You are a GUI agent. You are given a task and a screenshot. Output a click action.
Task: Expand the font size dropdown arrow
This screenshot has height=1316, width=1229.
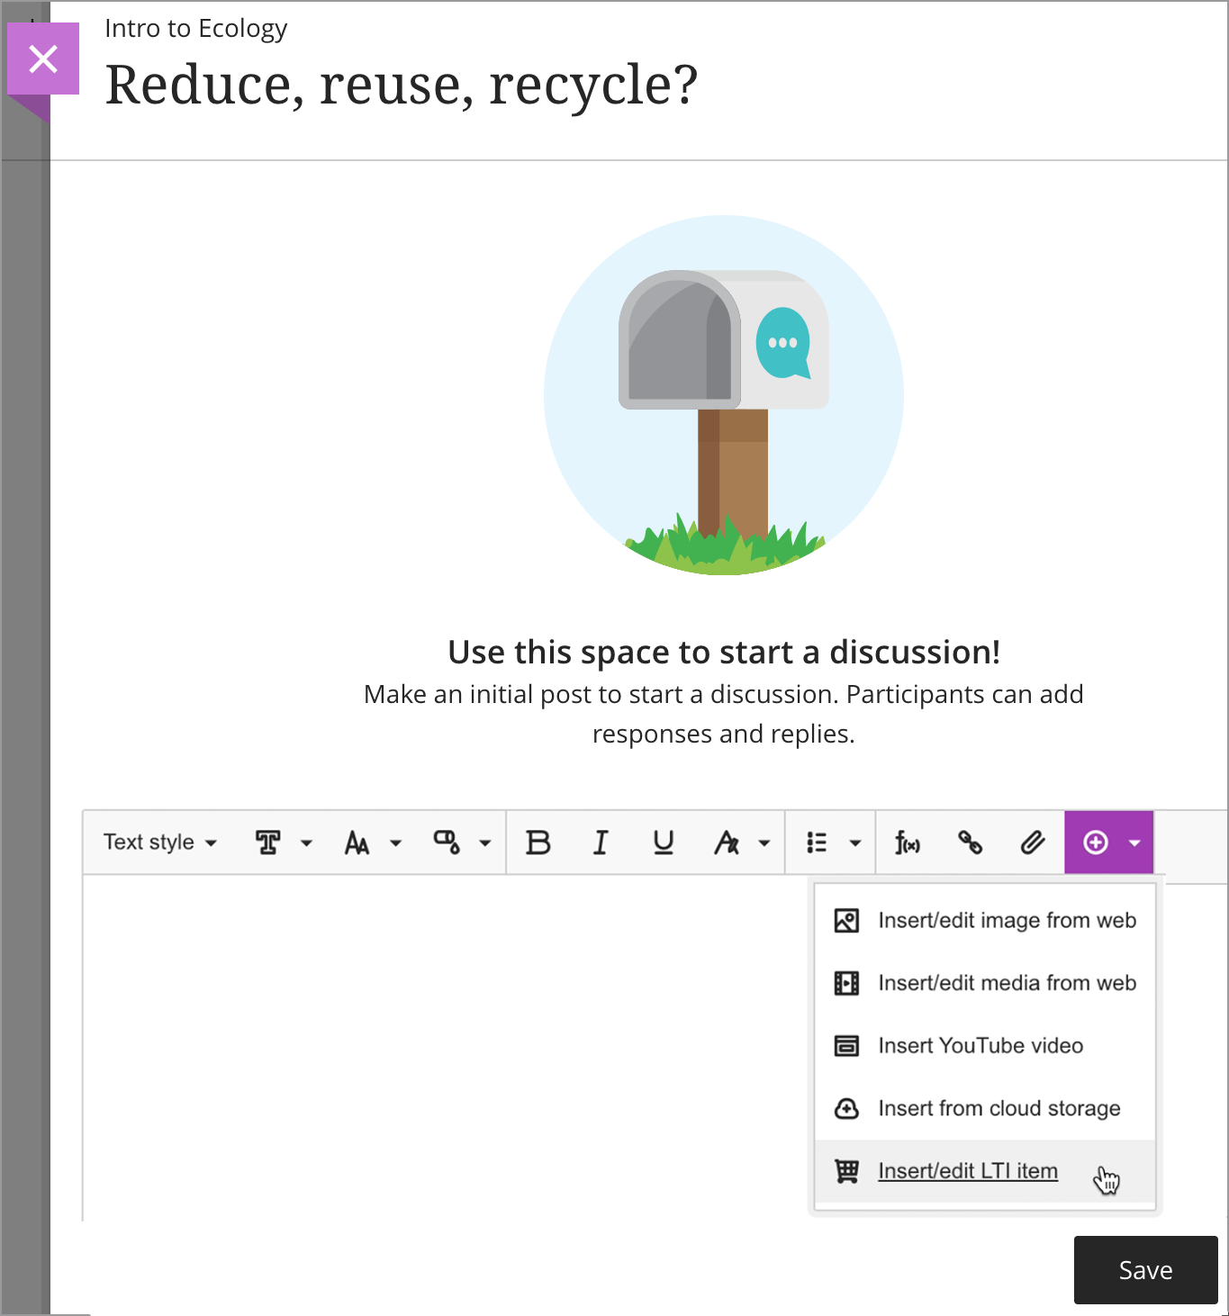pos(395,843)
